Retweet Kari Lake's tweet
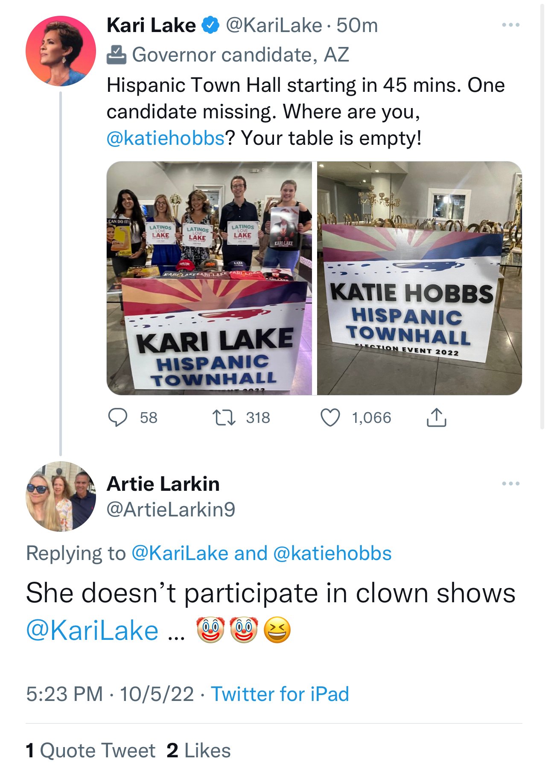This screenshot has width=548, height=768. [224, 417]
